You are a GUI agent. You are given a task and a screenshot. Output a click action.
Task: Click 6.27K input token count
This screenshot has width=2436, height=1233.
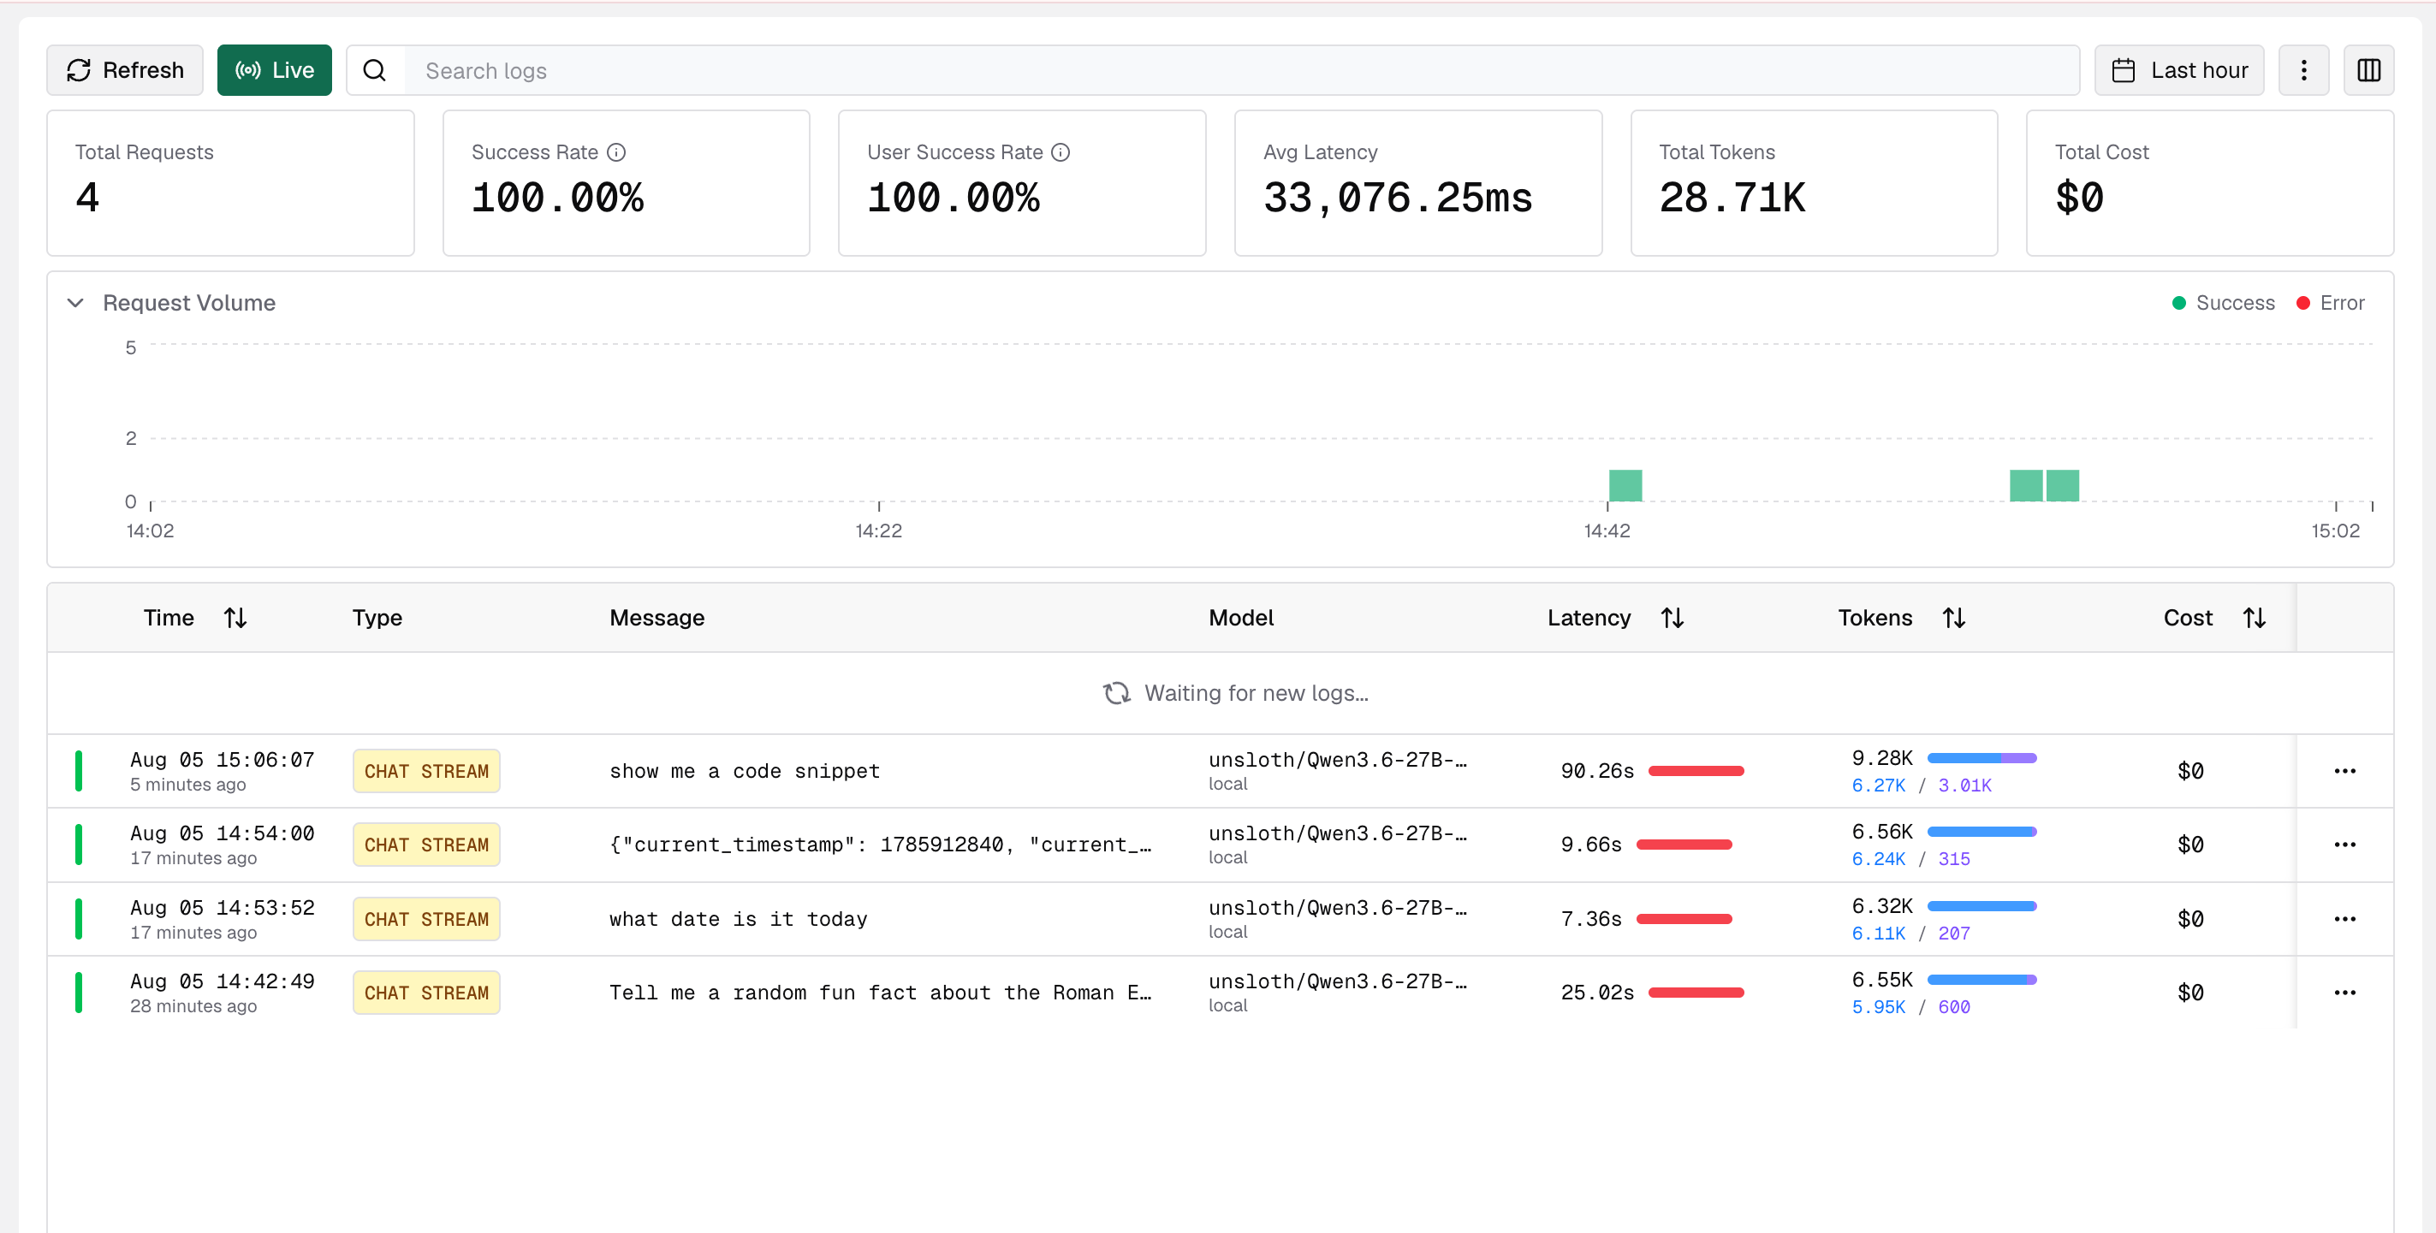1878,785
